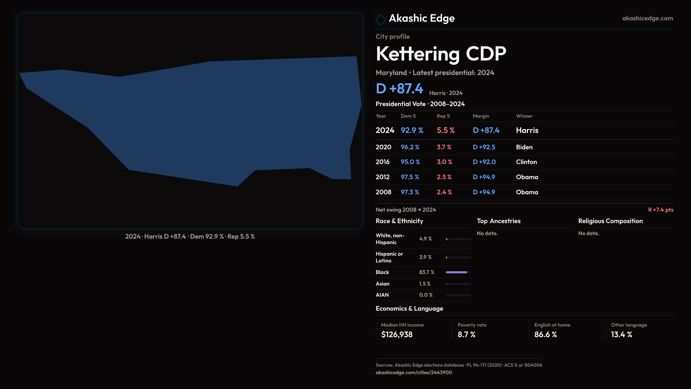The height and width of the screenshot is (389, 691).
Task: Open the akashicedge.com/cities/2443900 footer link
Action: tap(414, 372)
